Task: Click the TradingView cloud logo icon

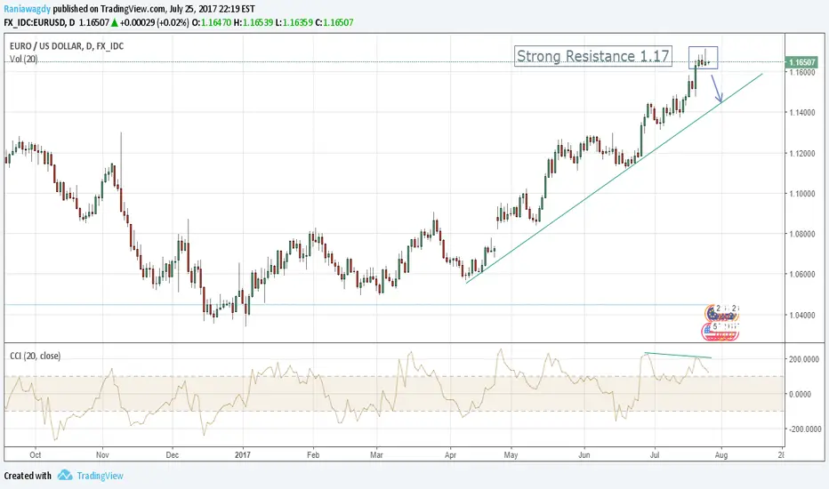Action: pyautogui.click(x=65, y=475)
